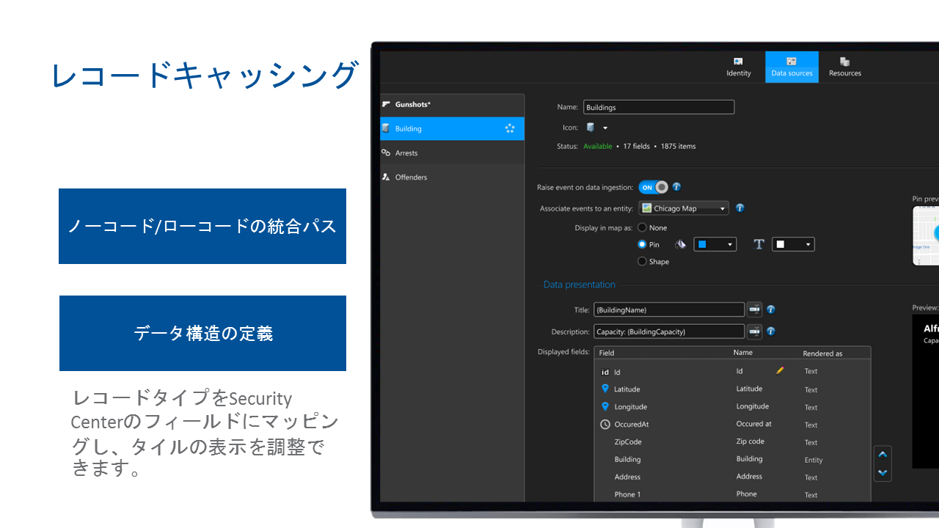Select the ZipCode field cell
Screen dimensions: 939x528
[x=628, y=441]
